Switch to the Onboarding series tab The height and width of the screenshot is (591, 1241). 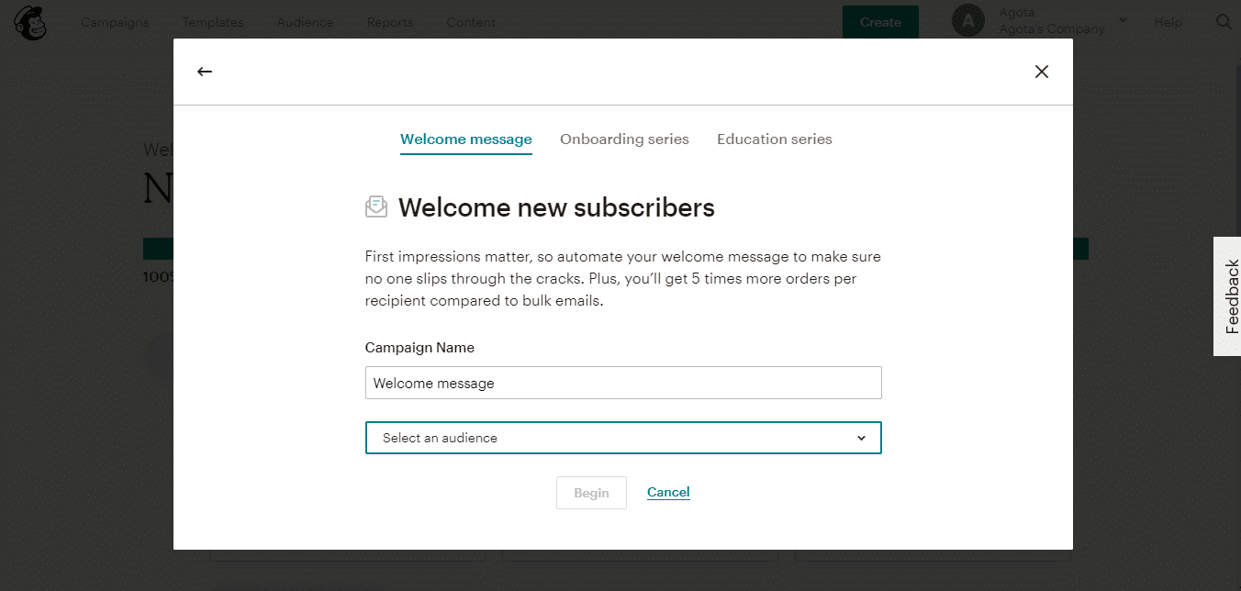624,139
